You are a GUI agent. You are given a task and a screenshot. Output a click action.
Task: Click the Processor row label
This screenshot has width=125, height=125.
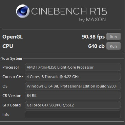point(11,67)
